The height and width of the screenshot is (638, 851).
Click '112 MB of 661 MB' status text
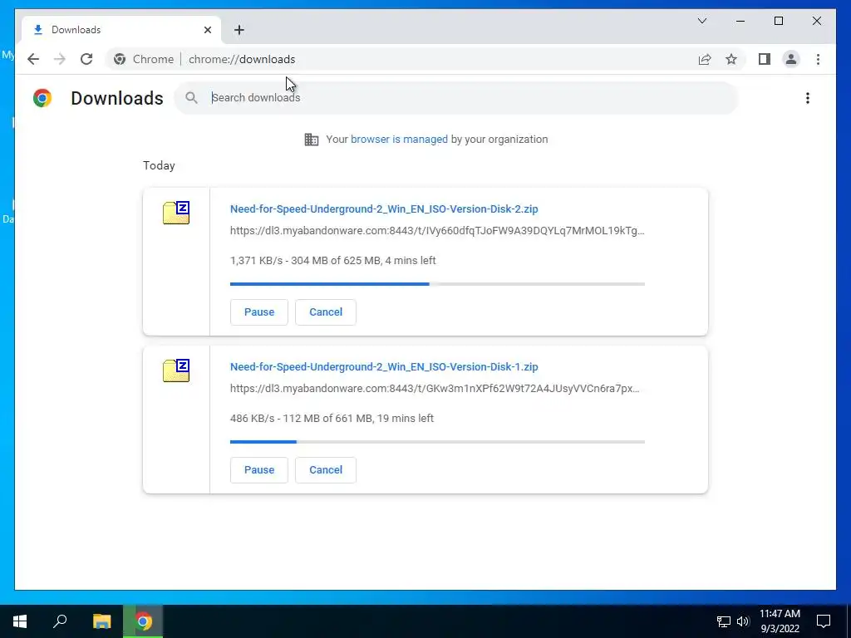tap(327, 419)
